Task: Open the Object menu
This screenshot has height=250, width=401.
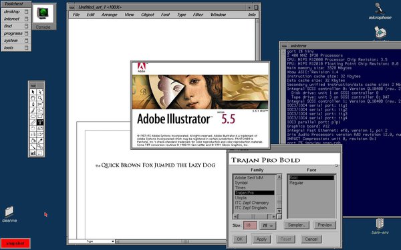Action: [148, 15]
